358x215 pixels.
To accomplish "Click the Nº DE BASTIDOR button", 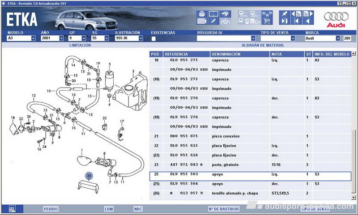I will pos(224,209).
